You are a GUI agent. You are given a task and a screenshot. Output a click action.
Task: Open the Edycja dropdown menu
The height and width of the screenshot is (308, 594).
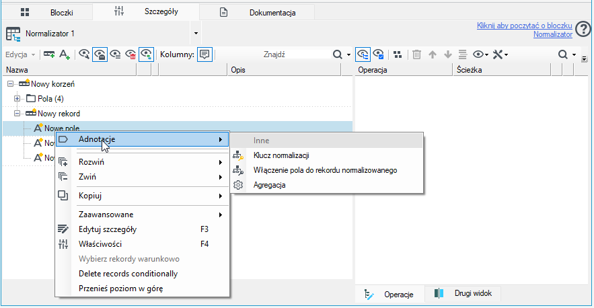pos(20,54)
